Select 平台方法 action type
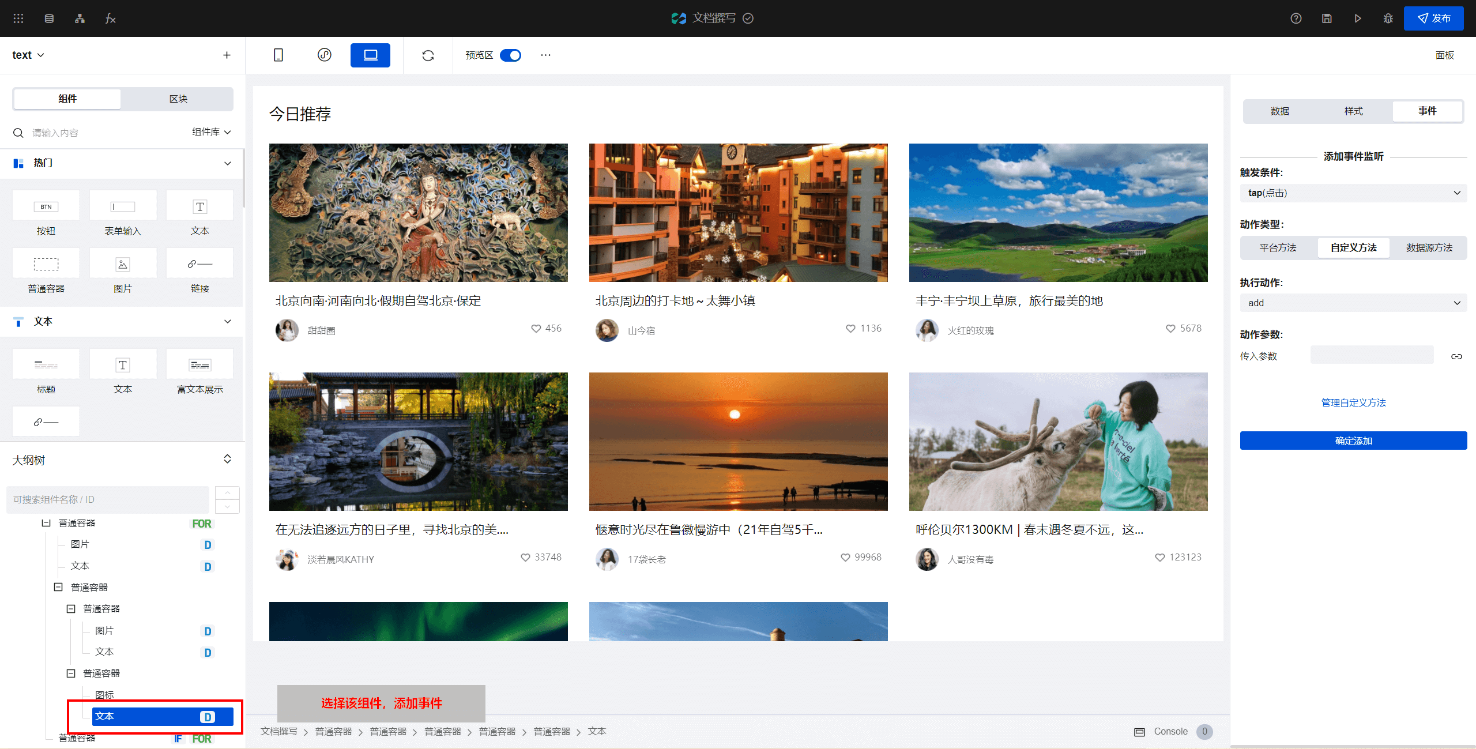 [x=1278, y=248]
